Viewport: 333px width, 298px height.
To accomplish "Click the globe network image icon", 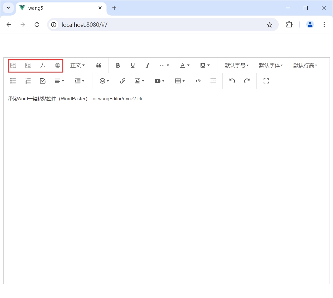I will point(58,65).
